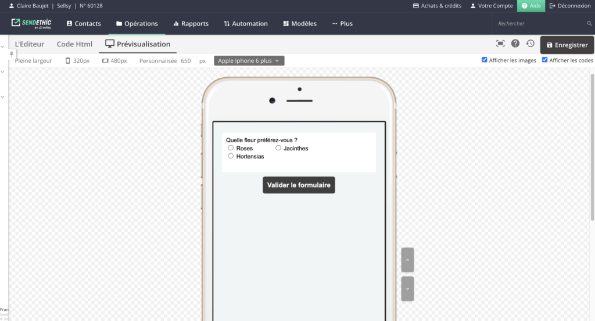Image resolution: width=595 pixels, height=321 pixels.
Task: Click the Sendethic logo
Action: [x=31, y=23]
